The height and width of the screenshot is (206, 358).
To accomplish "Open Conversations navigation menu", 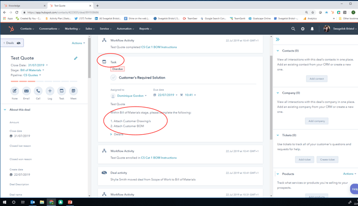I will pos(49,29).
